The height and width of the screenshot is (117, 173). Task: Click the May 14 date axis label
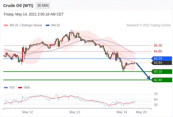[x=122, y=112]
